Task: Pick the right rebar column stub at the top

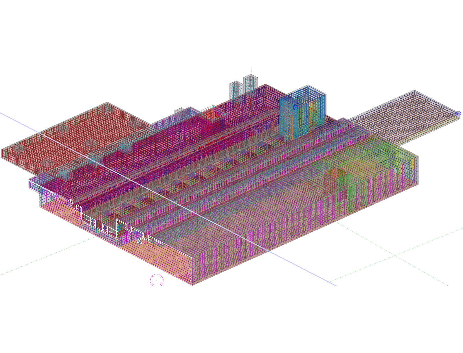Action: pyautogui.click(x=250, y=83)
